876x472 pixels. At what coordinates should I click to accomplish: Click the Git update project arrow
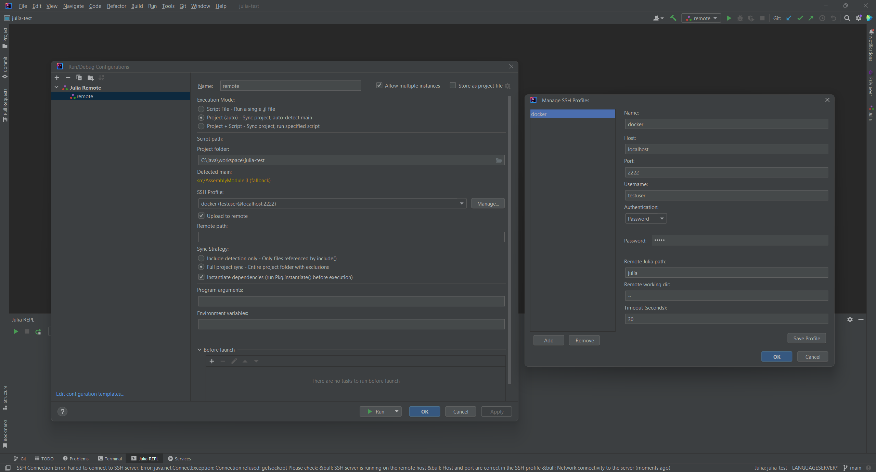click(789, 18)
